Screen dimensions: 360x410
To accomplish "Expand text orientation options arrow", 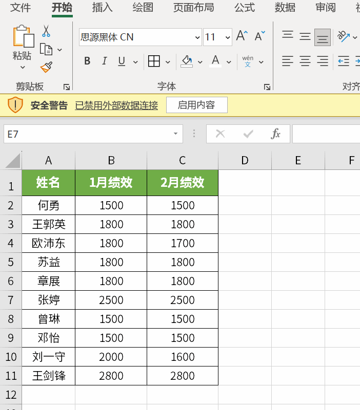I will 355,37.
